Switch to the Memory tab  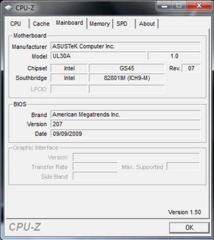(x=100, y=24)
